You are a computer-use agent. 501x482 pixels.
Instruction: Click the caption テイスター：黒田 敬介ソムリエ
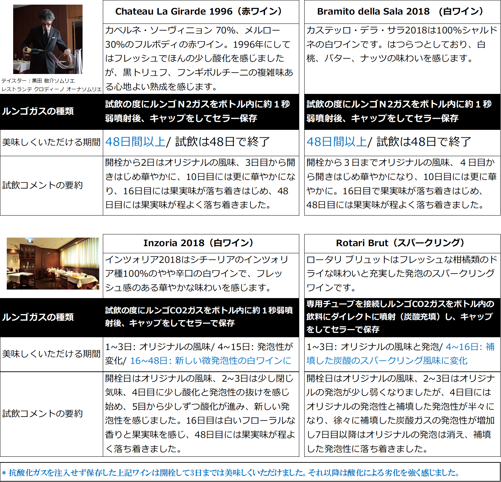click(x=38, y=81)
